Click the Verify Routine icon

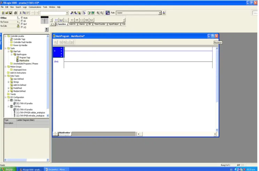[x=89, y=13]
